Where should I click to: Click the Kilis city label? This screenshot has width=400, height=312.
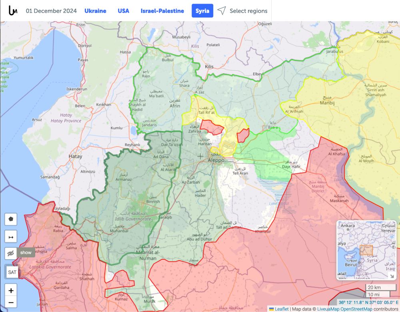coord(209,66)
